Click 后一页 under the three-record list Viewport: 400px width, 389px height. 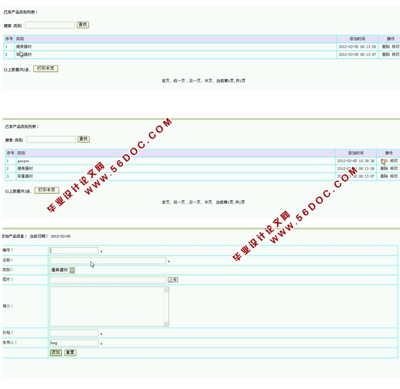point(195,202)
